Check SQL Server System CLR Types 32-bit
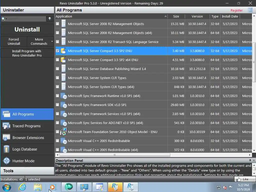256x192 pixels. pos(57,77)
